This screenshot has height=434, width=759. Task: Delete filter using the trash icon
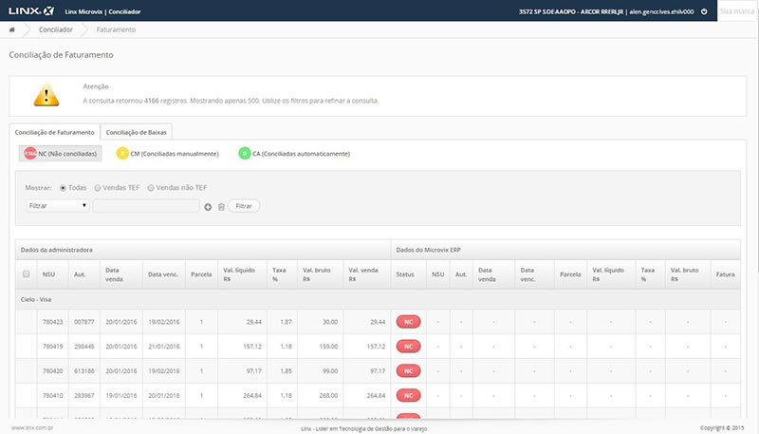pos(220,205)
